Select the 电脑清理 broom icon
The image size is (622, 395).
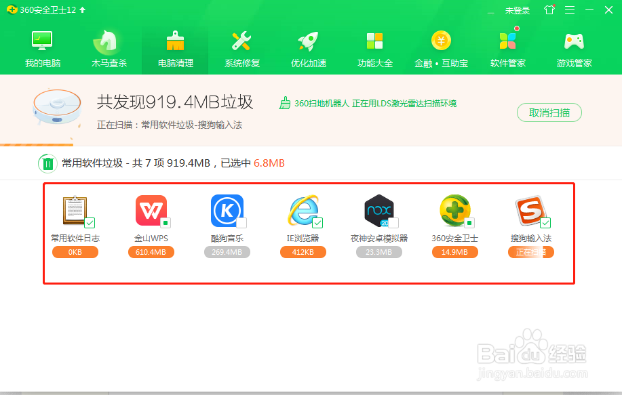[175, 41]
